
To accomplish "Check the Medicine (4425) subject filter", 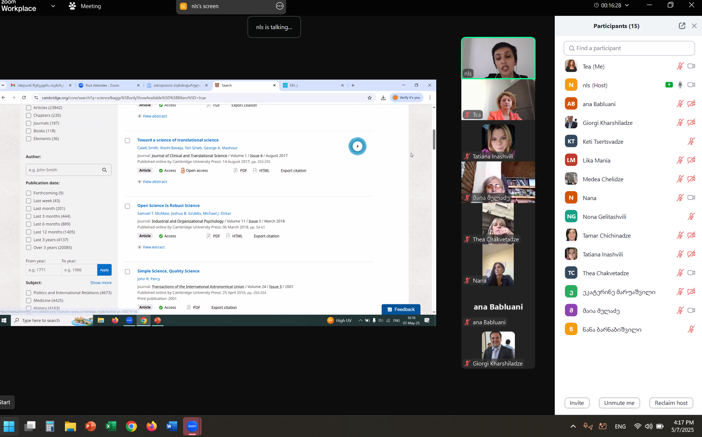I will (28, 300).
